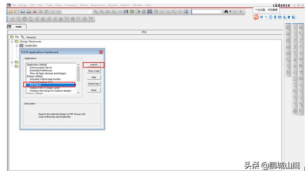This screenshot has height=171, width=305.
Task: Open the Design menu
Action: (23, 5)
